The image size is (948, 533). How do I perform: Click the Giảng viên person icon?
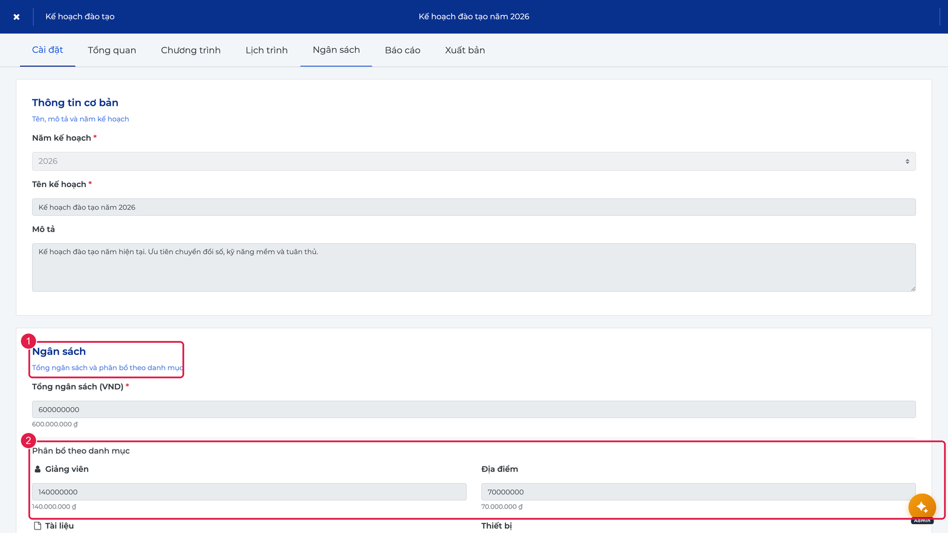pyautogui.click(x=38, y=469)
